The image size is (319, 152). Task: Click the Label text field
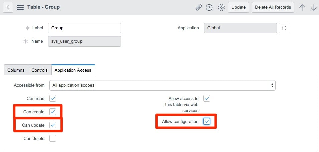85,28
